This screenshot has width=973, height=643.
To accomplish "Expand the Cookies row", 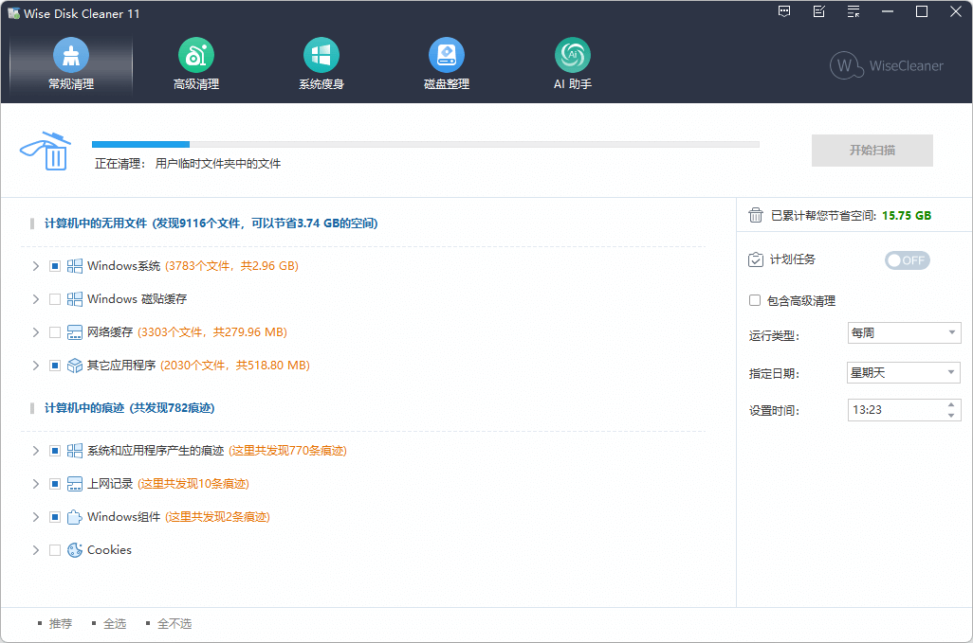I will [x=36, y=550].
